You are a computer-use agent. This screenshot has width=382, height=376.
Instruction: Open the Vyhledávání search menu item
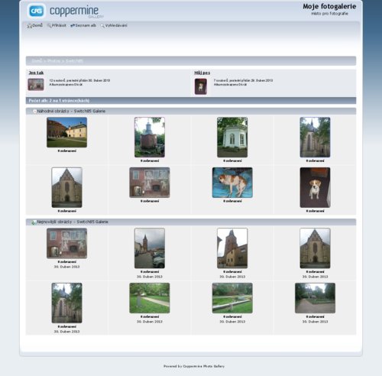tap(116, 25)
